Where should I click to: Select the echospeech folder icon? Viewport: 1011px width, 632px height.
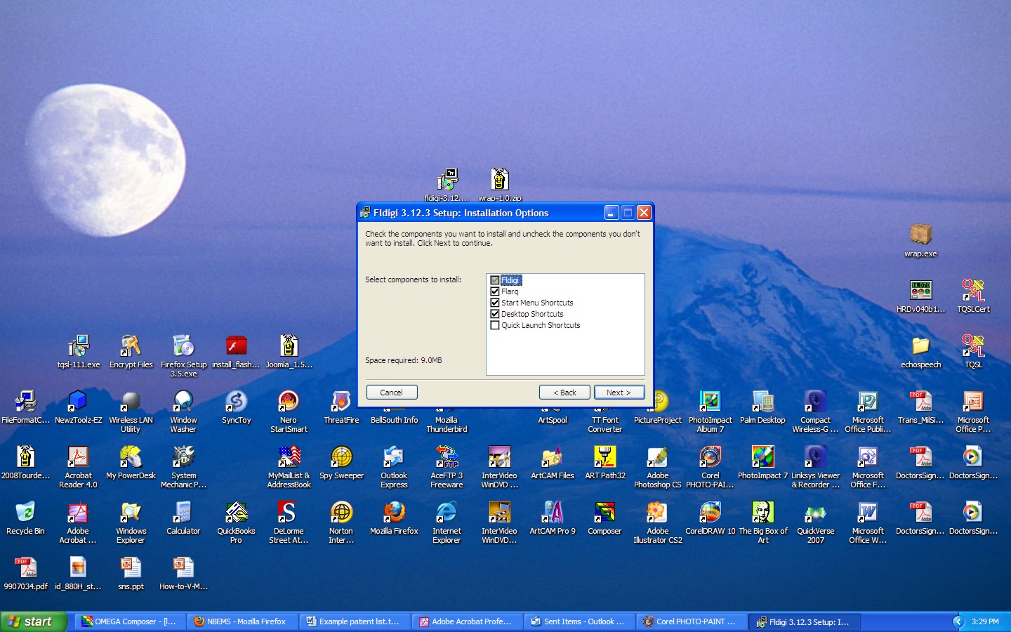pos(920,346)
